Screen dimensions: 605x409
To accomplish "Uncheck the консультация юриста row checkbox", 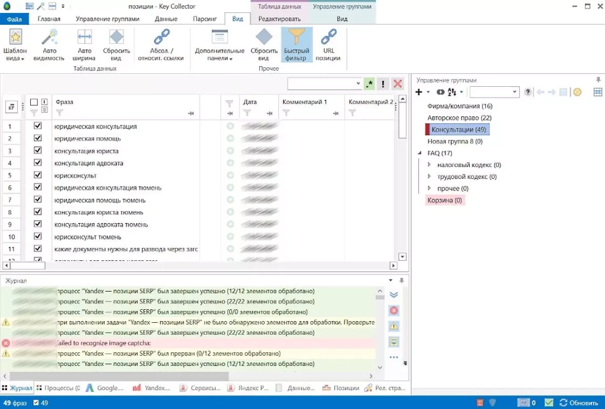I will tap(37, 150).
